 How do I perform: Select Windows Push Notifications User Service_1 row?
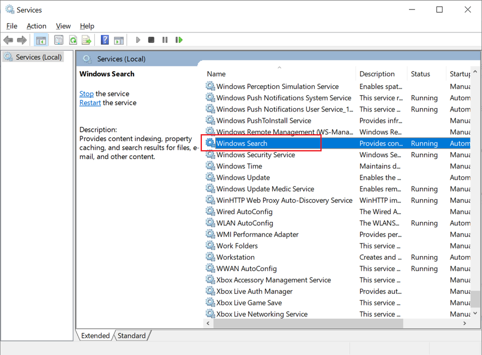pos(337,109)
